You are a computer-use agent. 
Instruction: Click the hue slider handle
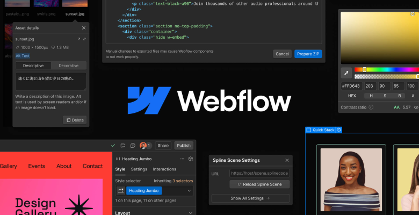(x=365, y=69)
